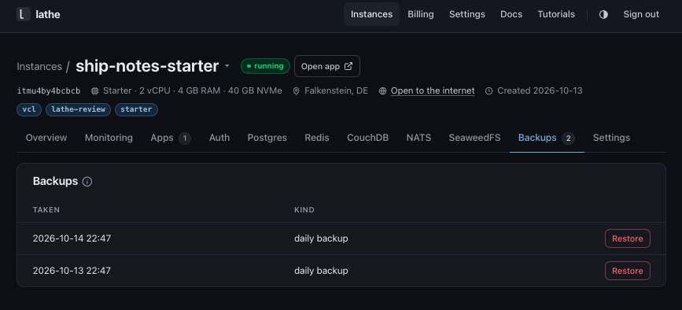Viewport: 682px width, 310px height.
Task: Click daily backup in the 2026-10-13 row
Action: point(321,271)
